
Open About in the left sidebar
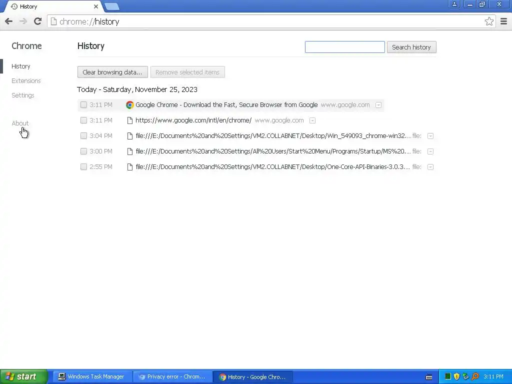click(20, 123)
